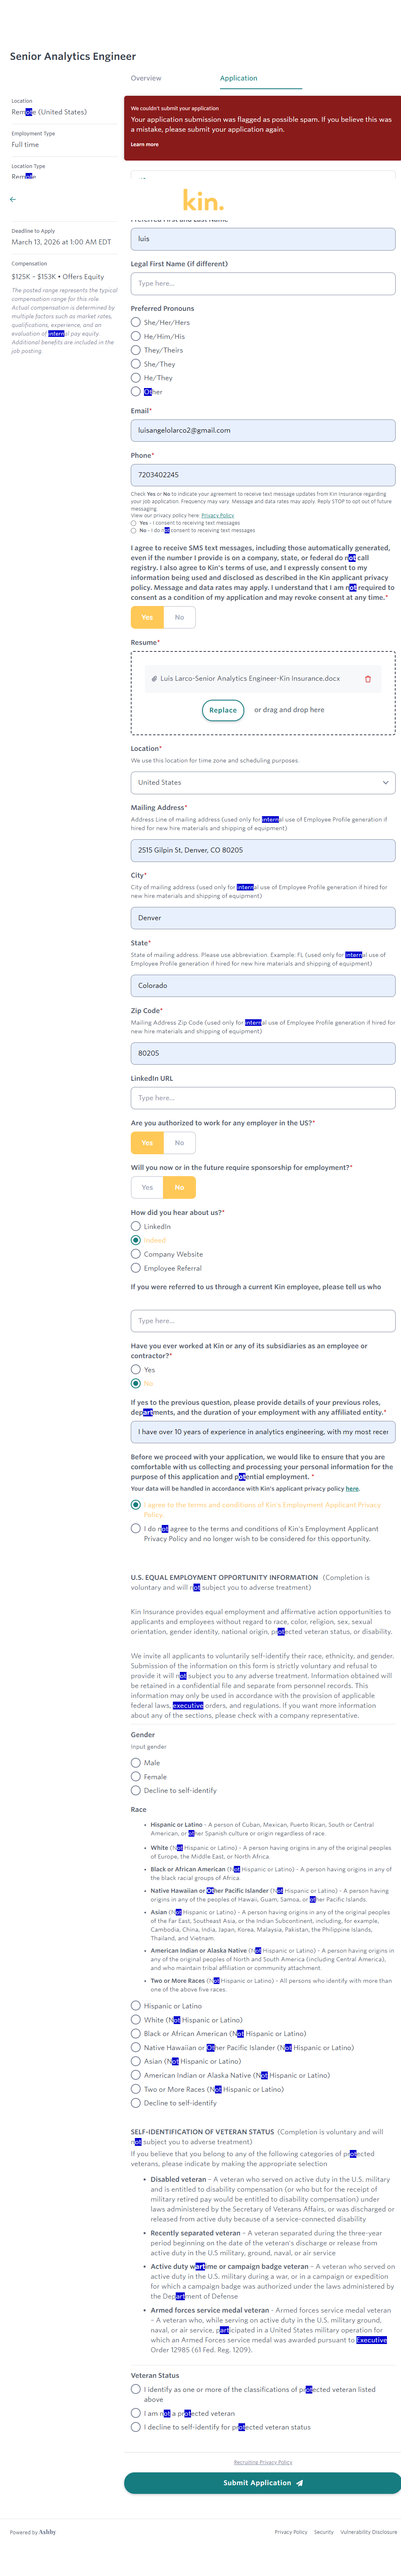401x2576 pixels.
Task: Click the paperclip icon beside the resume file
Action: click(154, 679)
